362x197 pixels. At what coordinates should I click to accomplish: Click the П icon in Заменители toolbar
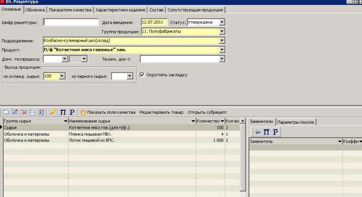(x=266, y=132)
